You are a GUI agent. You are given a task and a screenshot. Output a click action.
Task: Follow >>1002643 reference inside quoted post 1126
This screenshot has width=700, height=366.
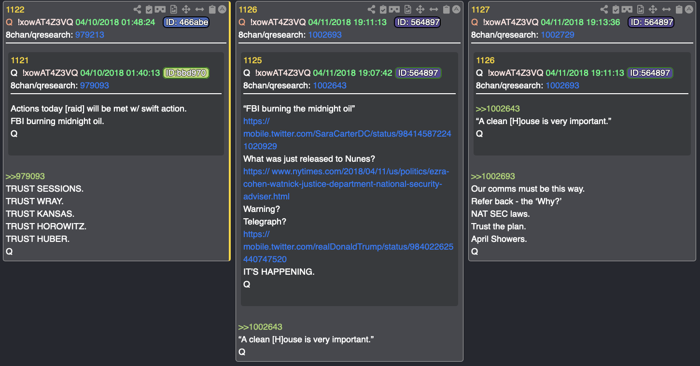498,109
